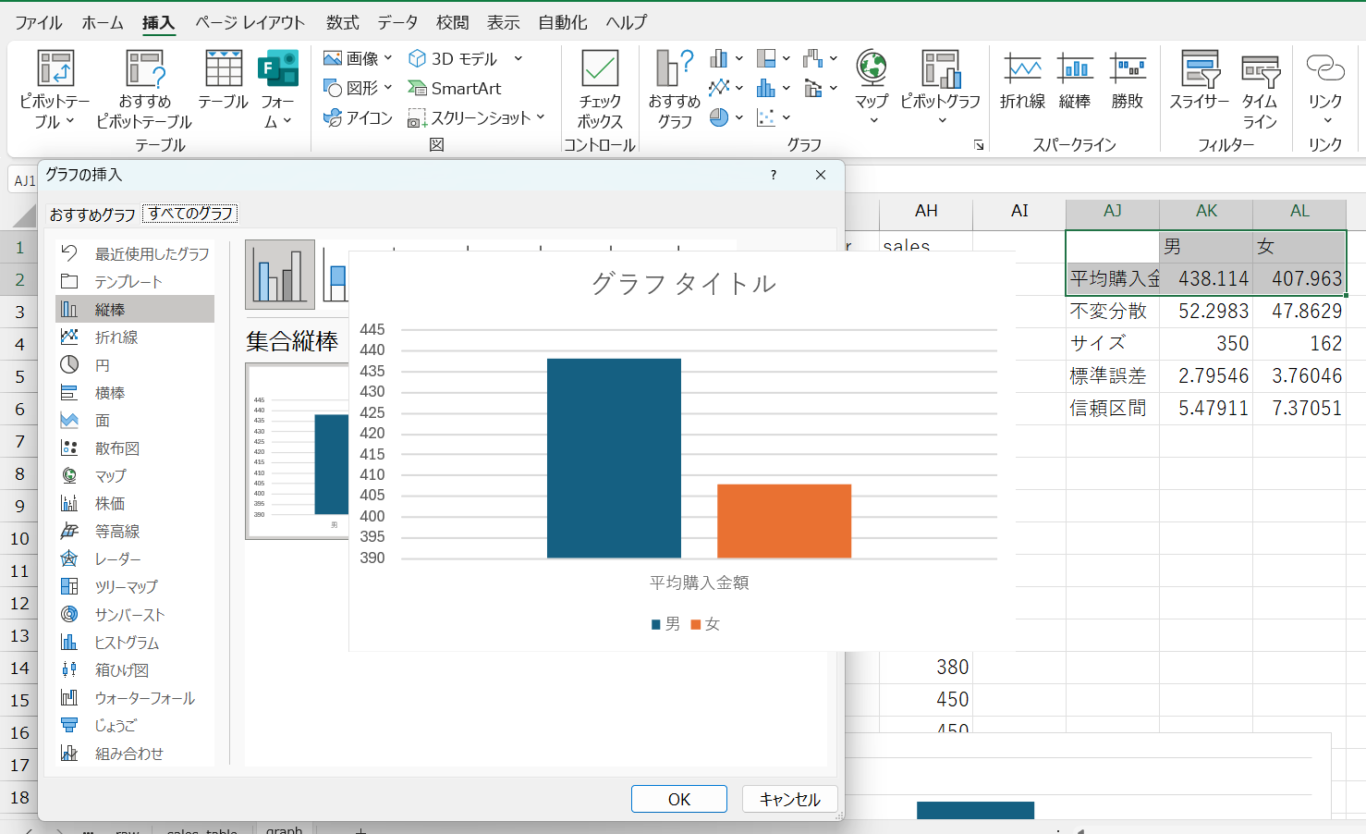Select 散布図 chart type in list
The width and height of the screenshot is (1366, 834).
pyautogui.click(x=116, y=448)
